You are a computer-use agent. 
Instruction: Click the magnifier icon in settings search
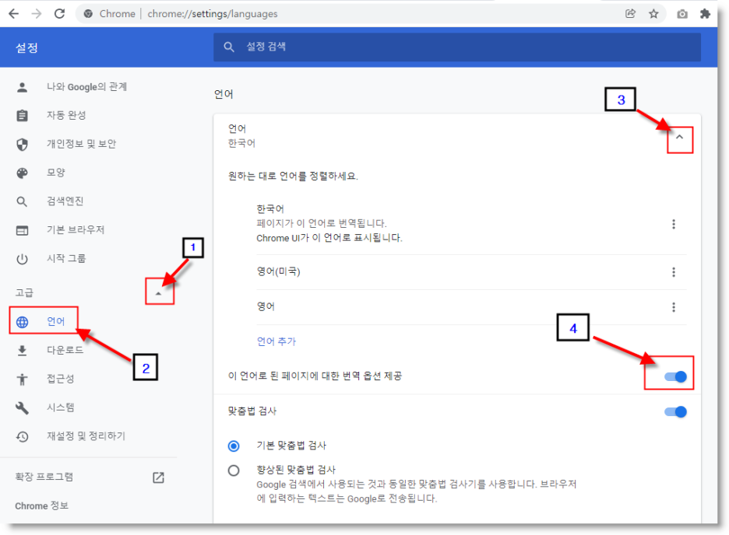click(x=229, y=47)
